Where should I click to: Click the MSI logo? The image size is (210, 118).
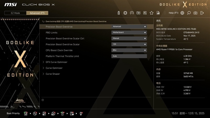click(x=10, y=4)
